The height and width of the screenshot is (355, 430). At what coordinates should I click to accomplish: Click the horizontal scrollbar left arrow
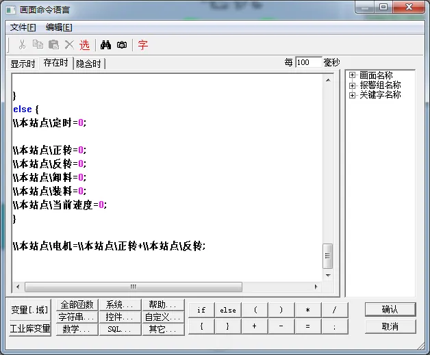[x=18, y=287]
